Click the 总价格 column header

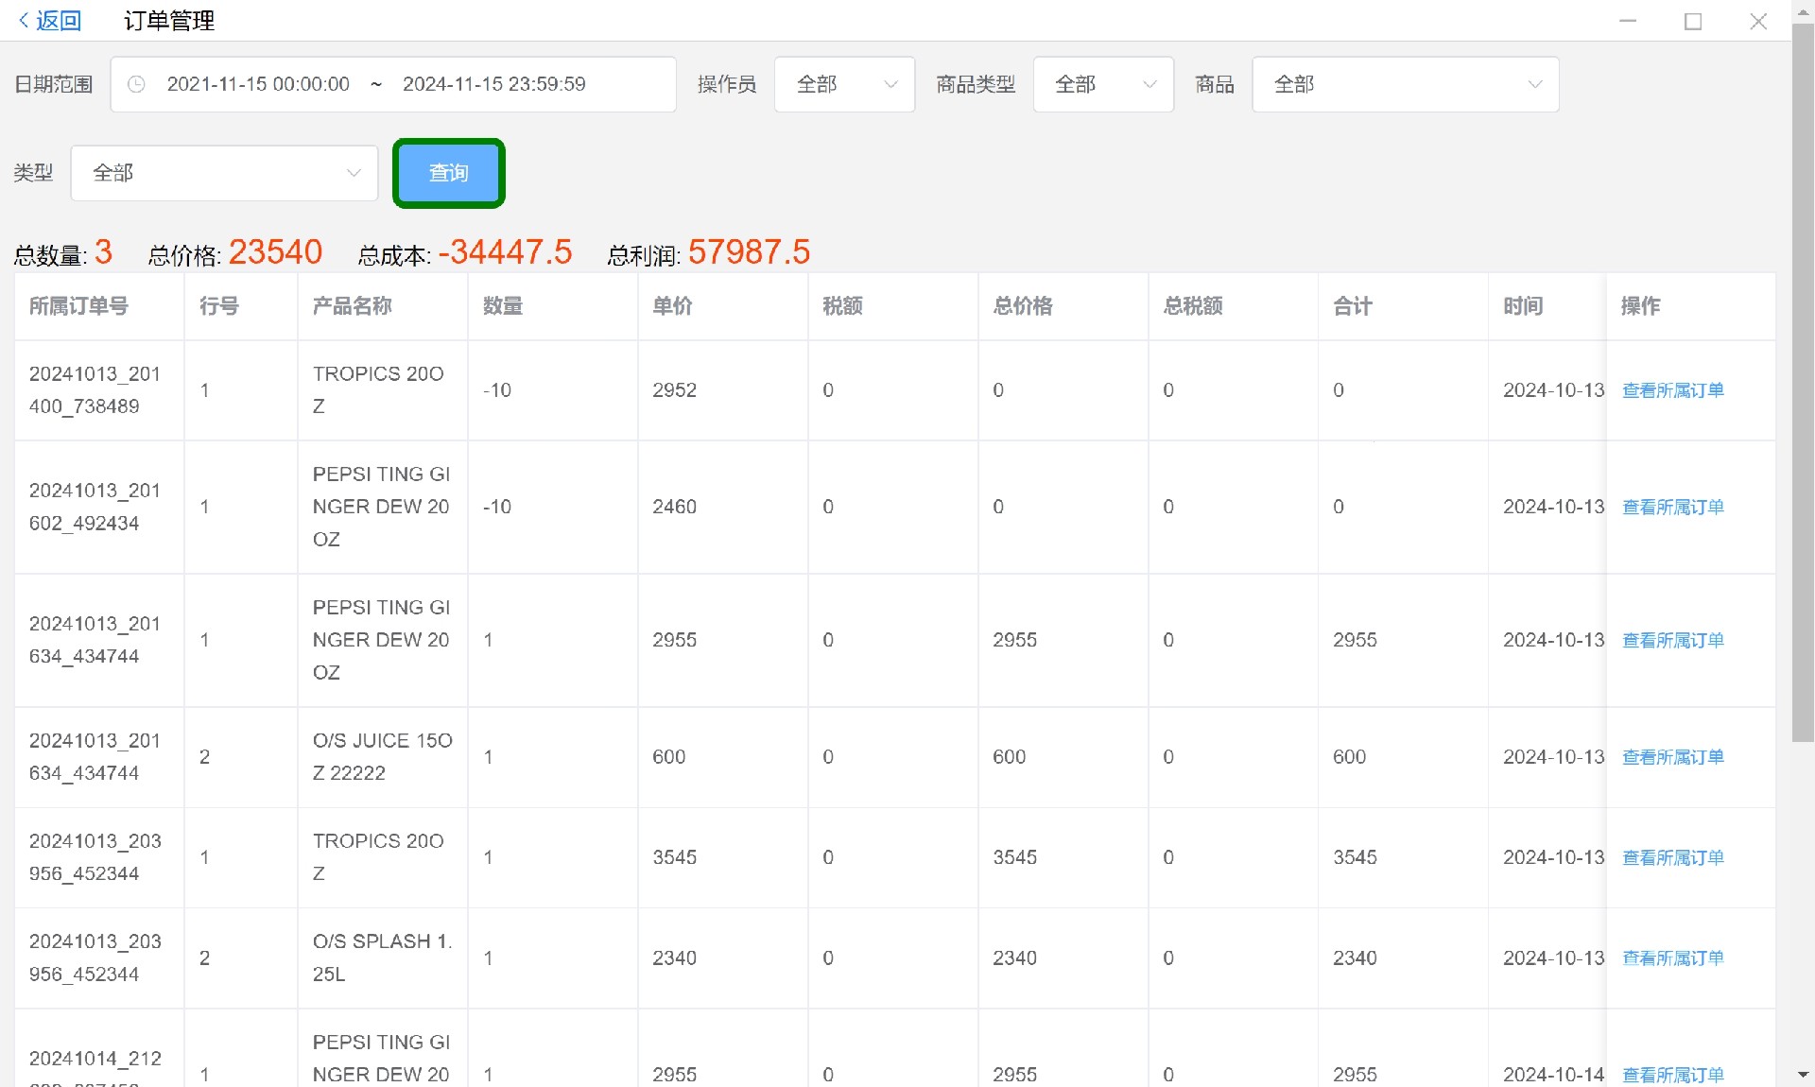1023,306
